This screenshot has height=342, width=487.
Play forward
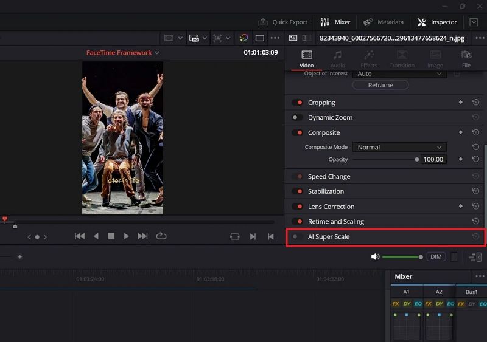pos(126,236)
